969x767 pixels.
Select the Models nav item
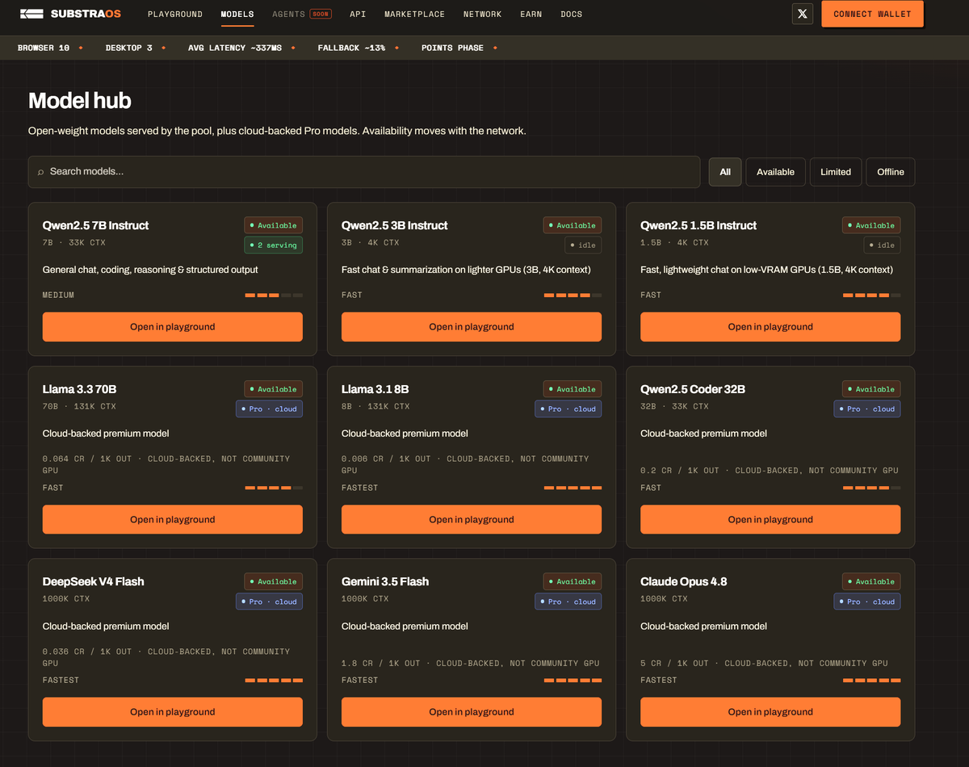pos(237,14)
